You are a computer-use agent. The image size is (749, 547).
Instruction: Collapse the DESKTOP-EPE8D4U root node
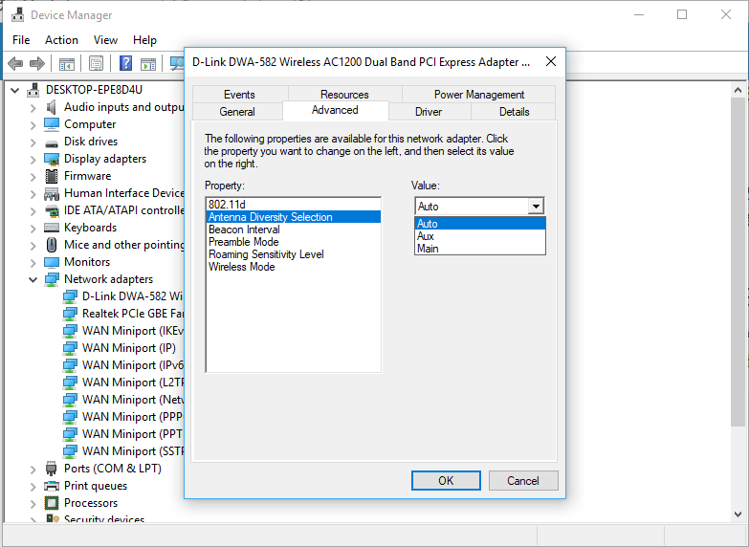pyautogui.click(x=14, y=90)
